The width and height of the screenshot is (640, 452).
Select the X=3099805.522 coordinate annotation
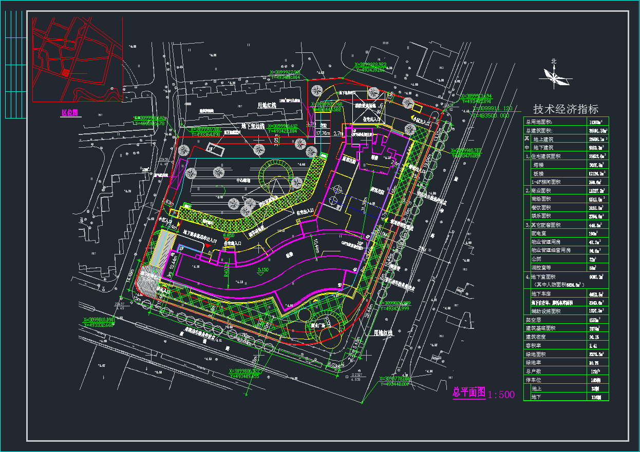[x=246, y=371]
